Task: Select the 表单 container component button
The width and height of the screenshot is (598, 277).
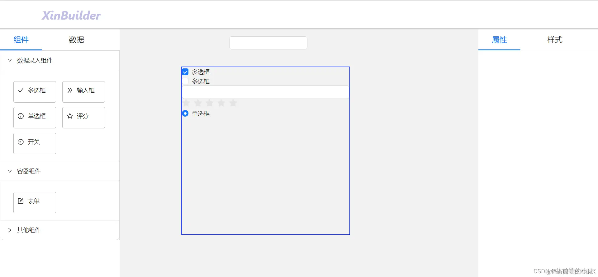Action: pyautogui.click(x=35, y=202)
